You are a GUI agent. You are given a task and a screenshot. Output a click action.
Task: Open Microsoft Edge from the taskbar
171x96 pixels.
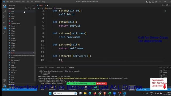coord(90,93)
